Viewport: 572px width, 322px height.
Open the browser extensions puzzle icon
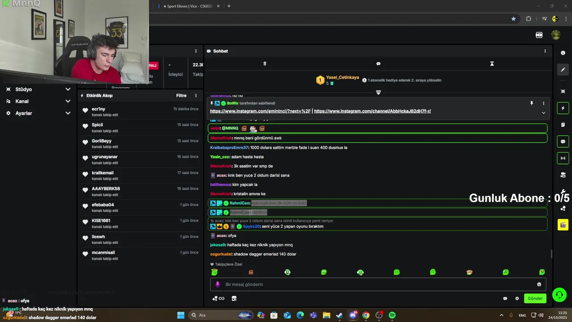coord(529,19)
